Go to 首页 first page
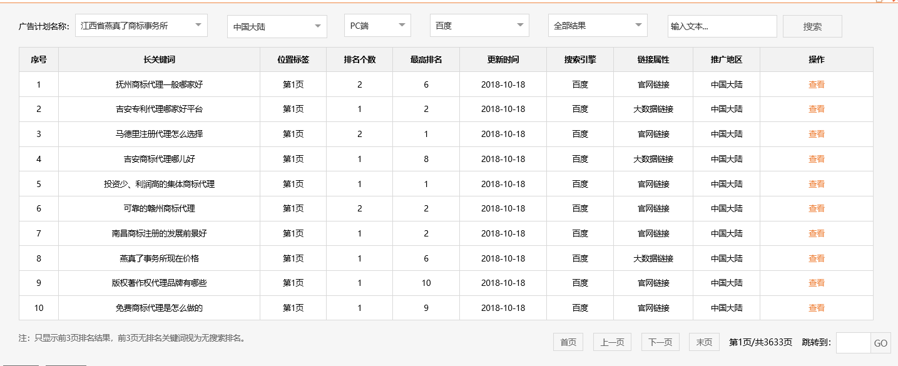Screen dimensions: 898x366 [567, 342]
